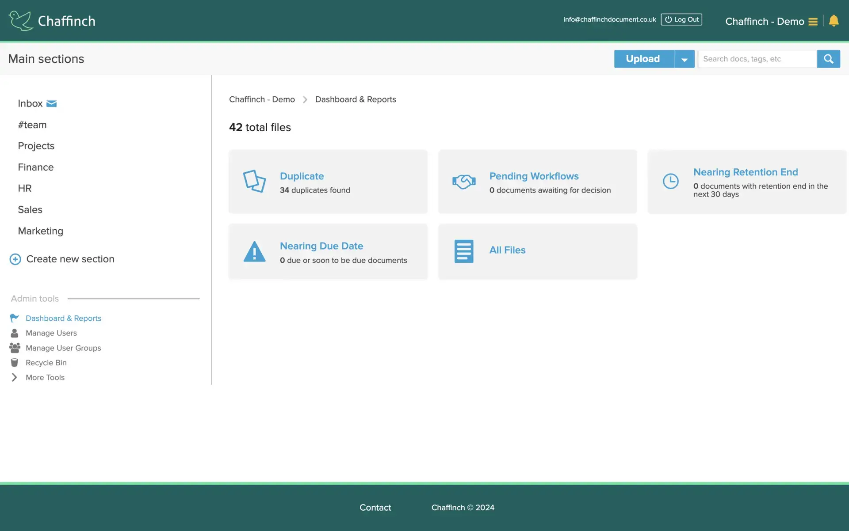Click the Duplicate documents icon
Viewport: 849px width, 531px height.
tap(254, 181)
